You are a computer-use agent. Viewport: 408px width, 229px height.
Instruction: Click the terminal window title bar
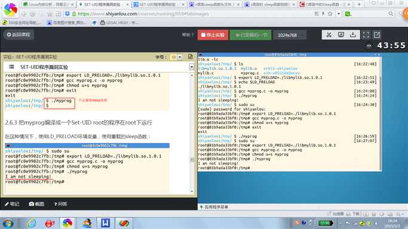(x=289, y=54)
